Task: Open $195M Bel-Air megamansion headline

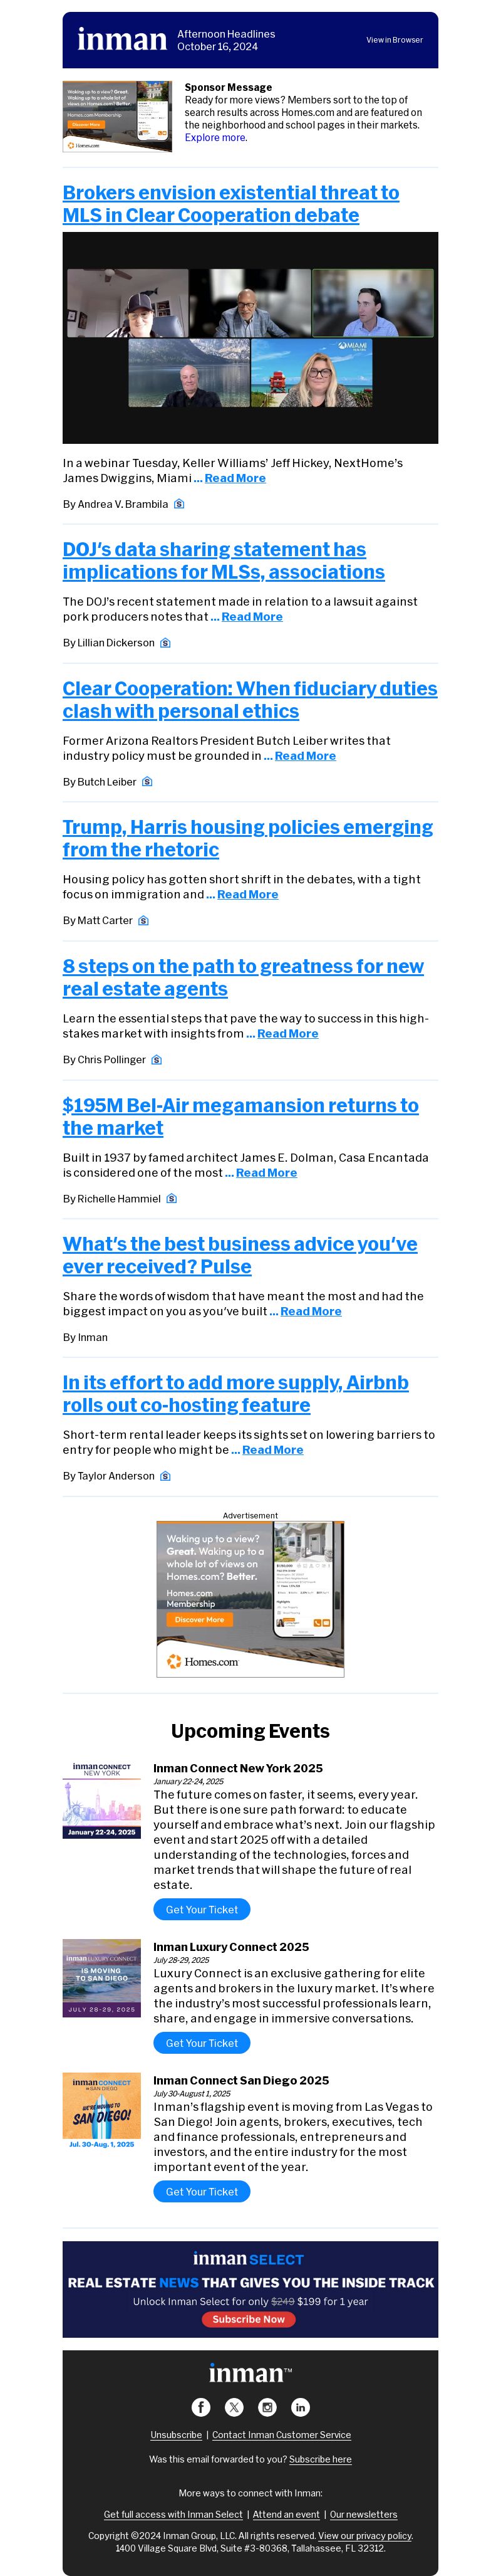Action: [240, 1117]
